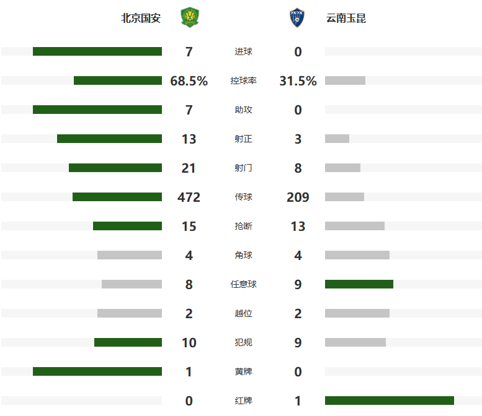Click the green 任意球 bar for Yunnan

pyautogui.click(x=359, y=284)
